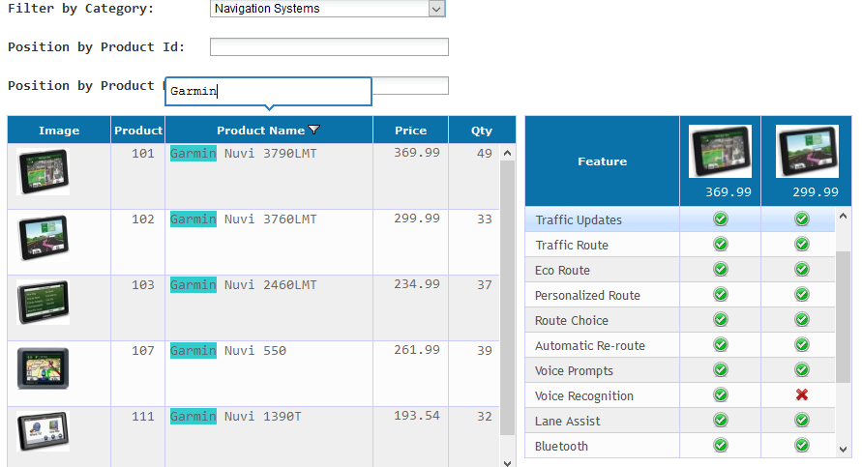The height and width of the screenshot is (467, 862).
Task: Select the Lane Assist feature row
Action: [680, 422]
